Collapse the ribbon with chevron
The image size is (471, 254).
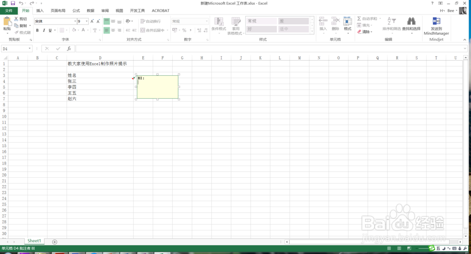tap(464, 40)
